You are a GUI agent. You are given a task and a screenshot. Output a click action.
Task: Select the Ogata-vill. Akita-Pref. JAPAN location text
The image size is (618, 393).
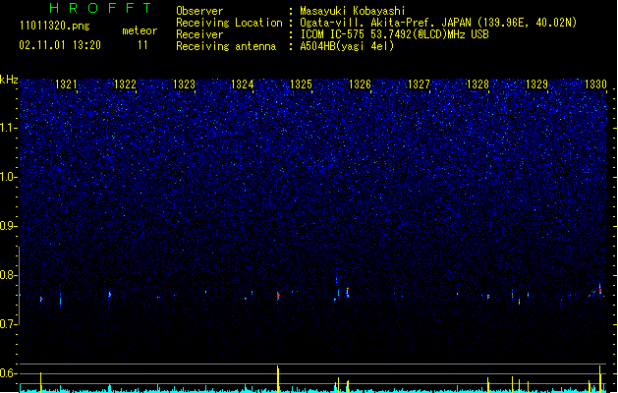pyautogui.click(x=438, y=23)
